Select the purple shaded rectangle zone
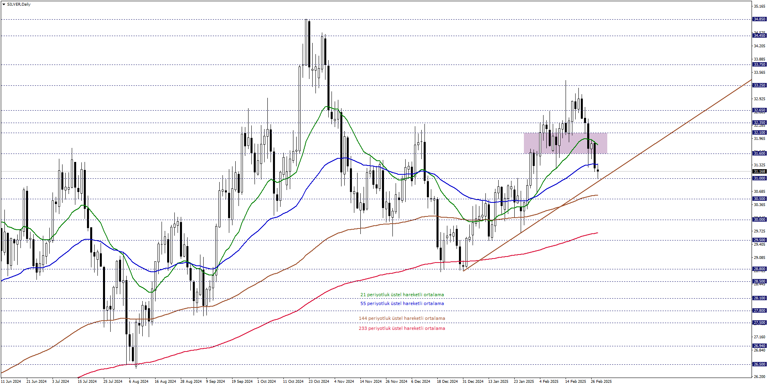 (x=565, y=143)
